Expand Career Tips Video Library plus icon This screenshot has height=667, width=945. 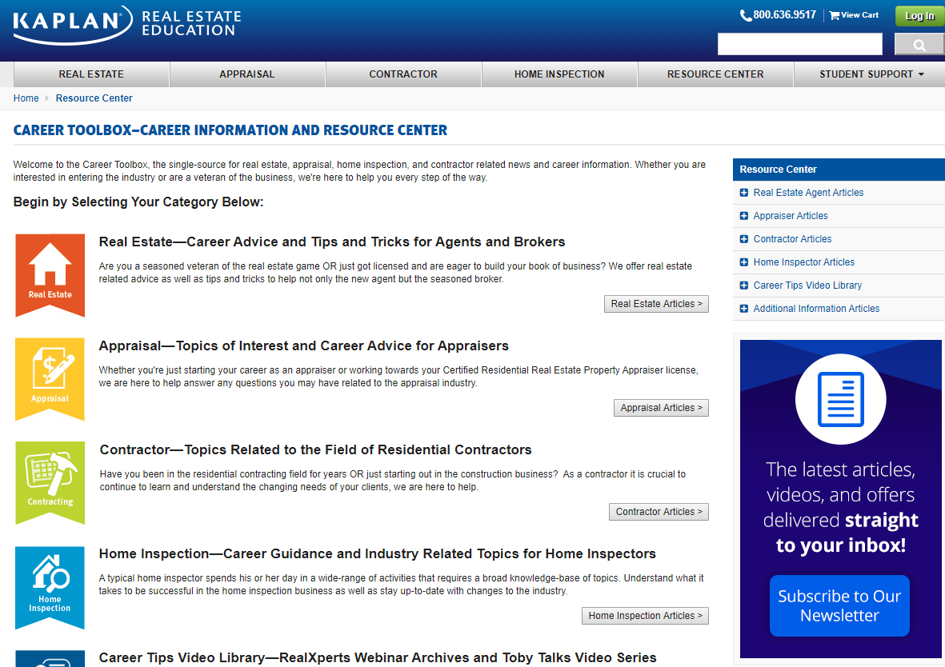[743, 286]
